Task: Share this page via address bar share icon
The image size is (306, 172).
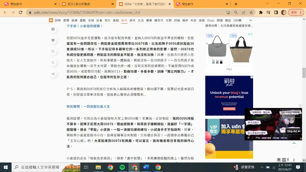Action: pos(244,12)
